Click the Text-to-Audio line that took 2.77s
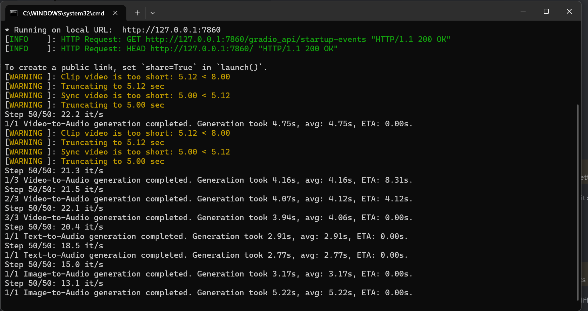 [206, 255]
